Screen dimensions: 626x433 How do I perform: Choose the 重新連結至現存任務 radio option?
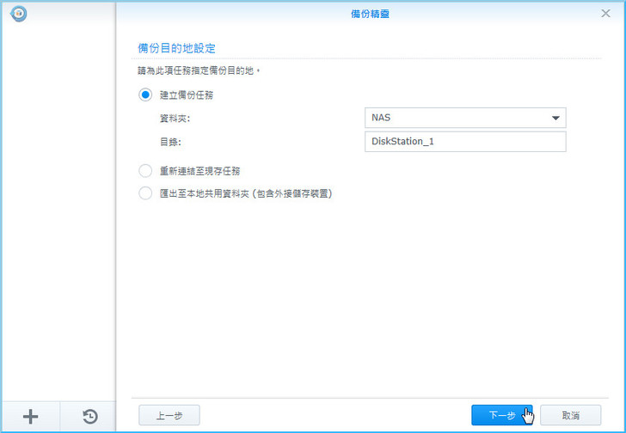click(x=145, y=171)
